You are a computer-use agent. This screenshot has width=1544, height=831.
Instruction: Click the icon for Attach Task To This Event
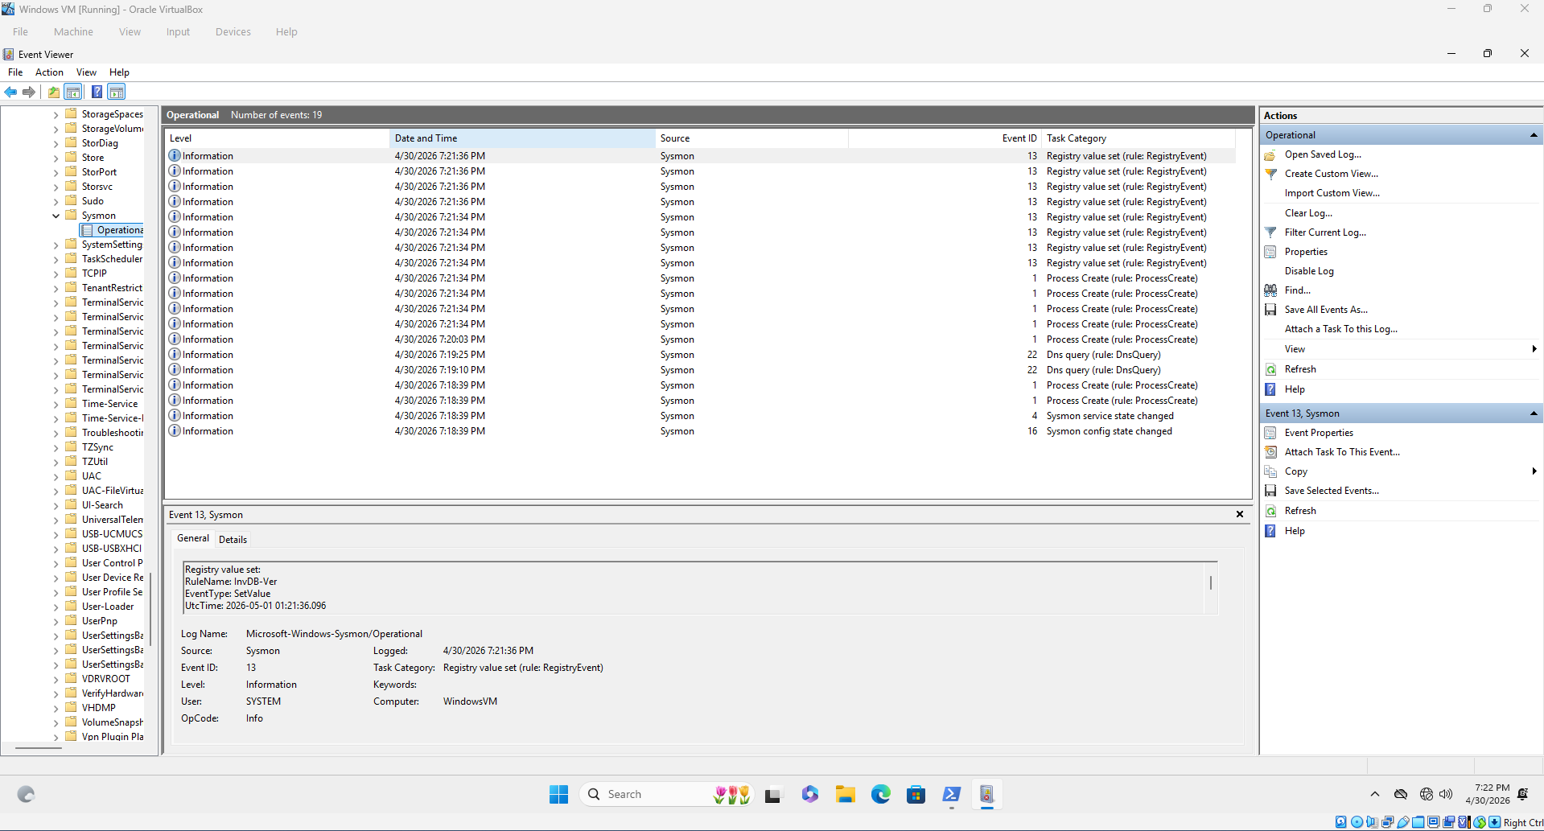[x=1271, y=452]
